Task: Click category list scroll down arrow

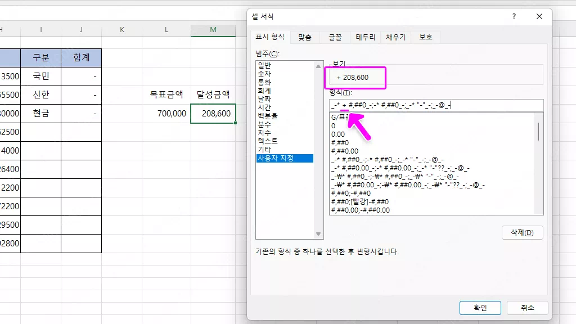Action: [x=318, y=234]
